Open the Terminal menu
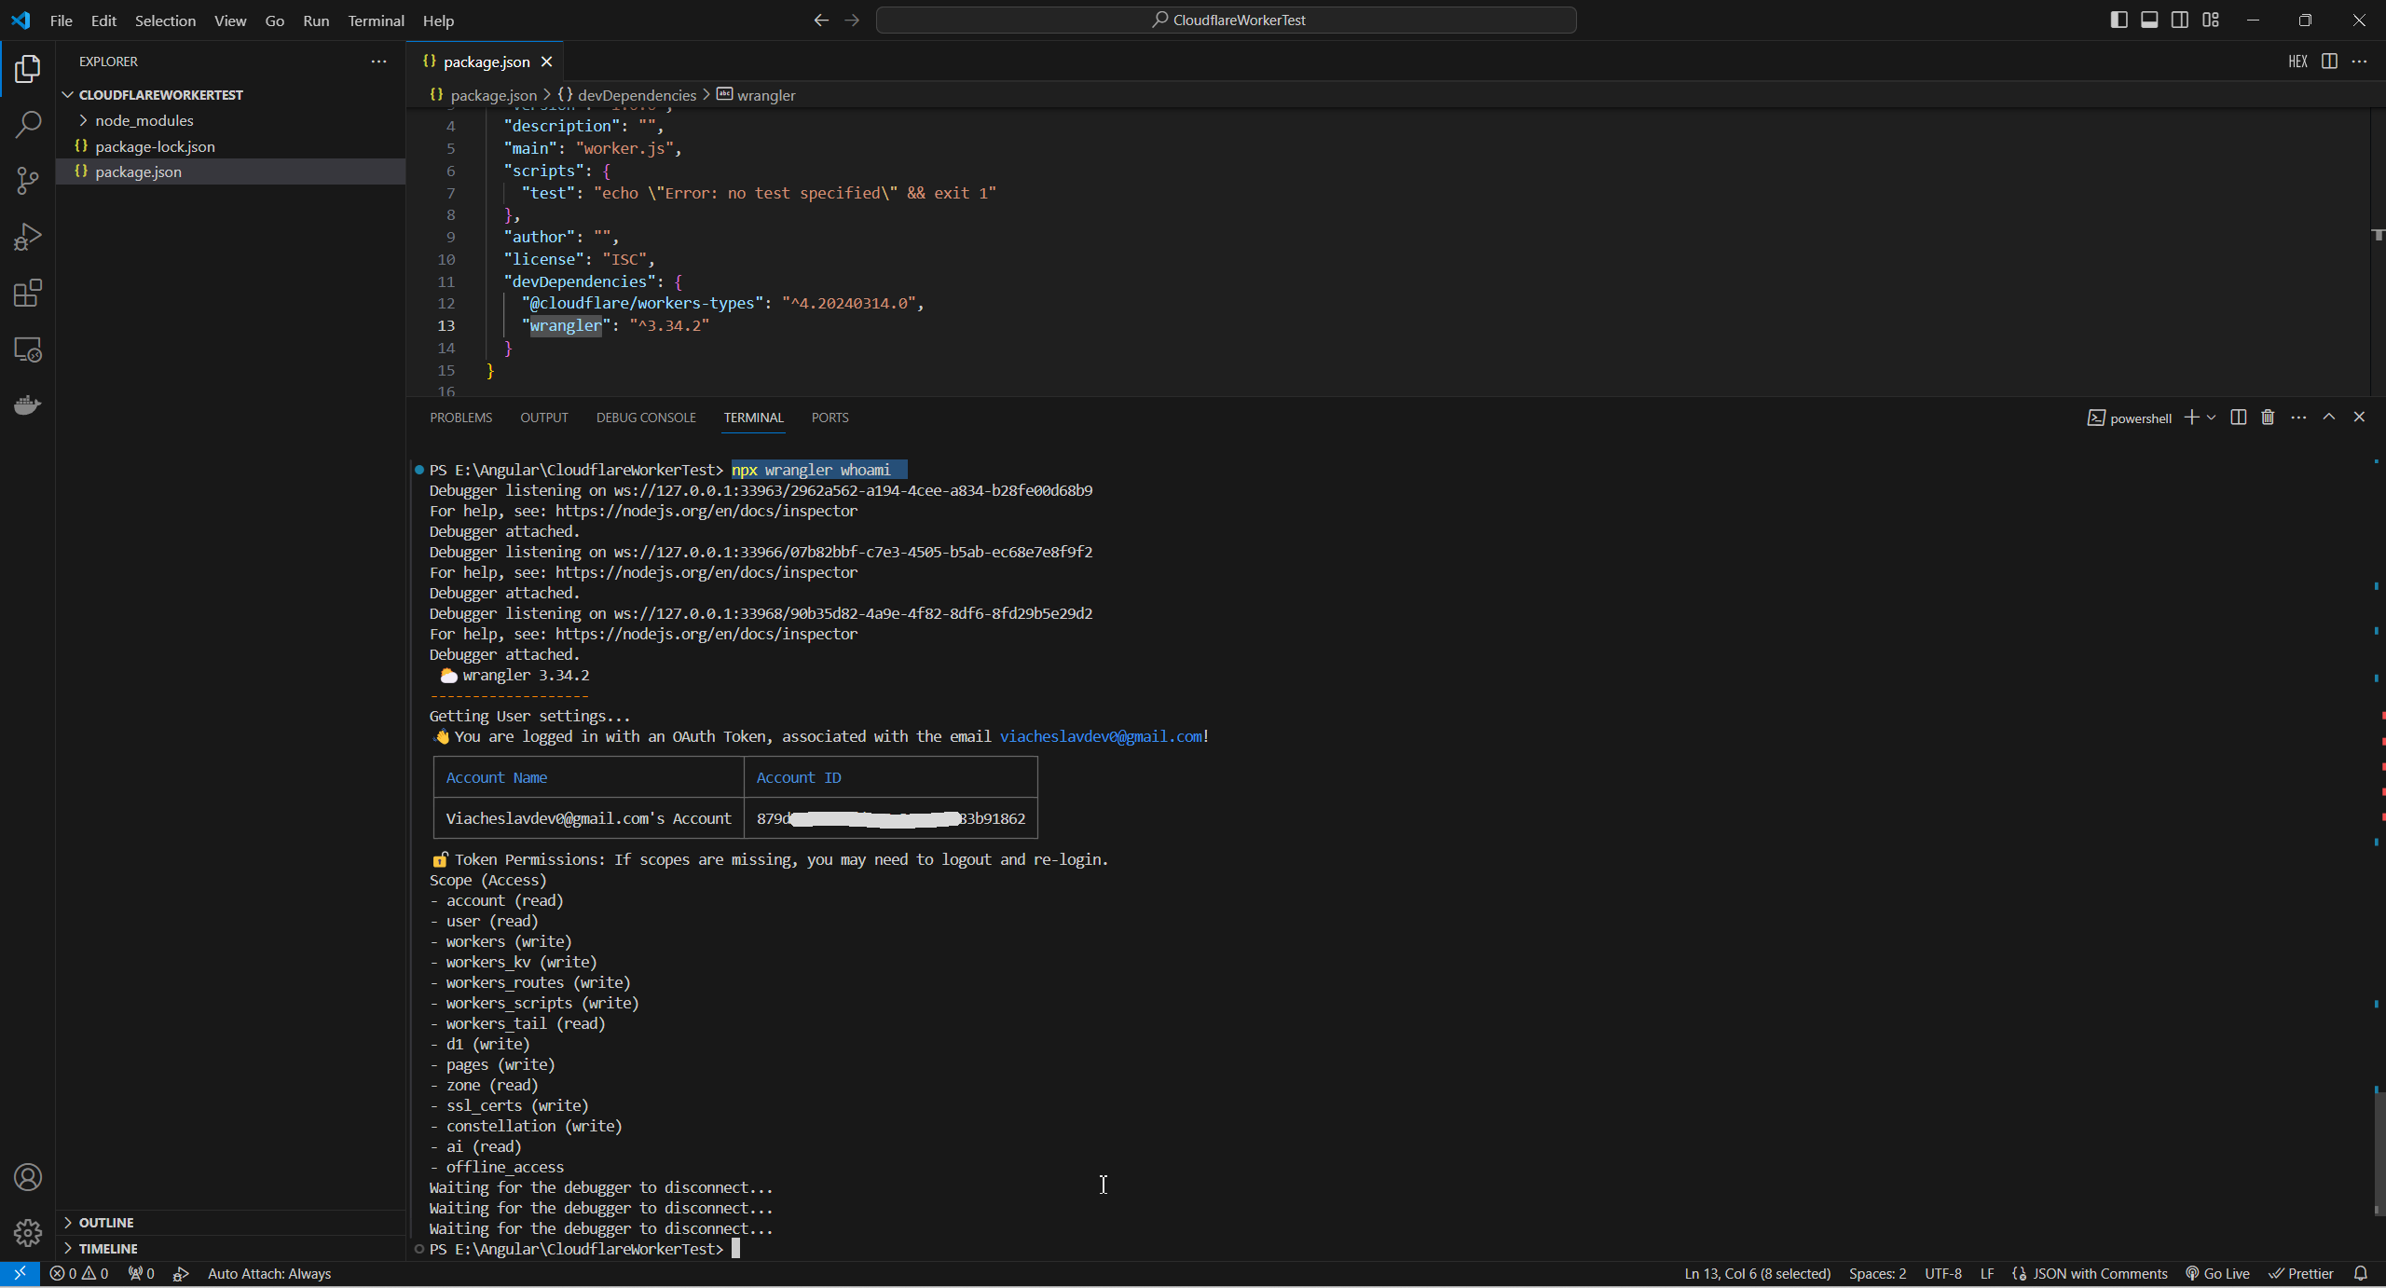2386x1288 pixels. [x=376, y=21]
